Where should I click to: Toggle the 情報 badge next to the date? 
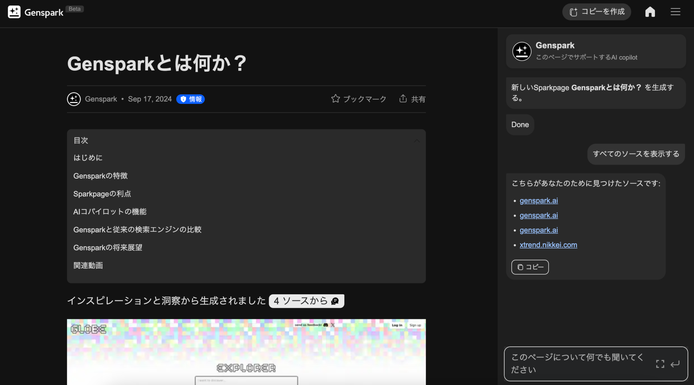point(190,99)
